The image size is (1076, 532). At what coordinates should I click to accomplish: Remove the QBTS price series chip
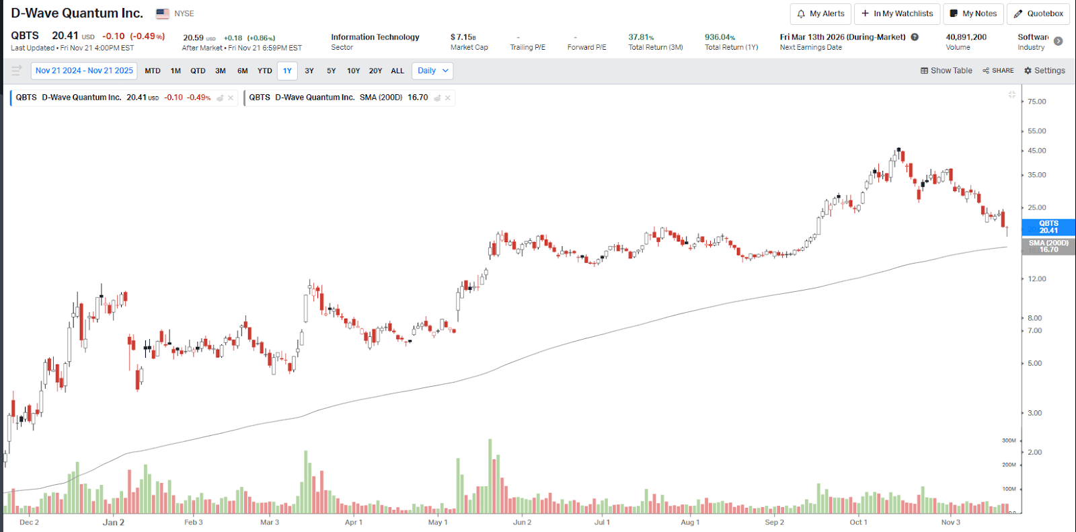pyautogui.click(x=231, y=98)
